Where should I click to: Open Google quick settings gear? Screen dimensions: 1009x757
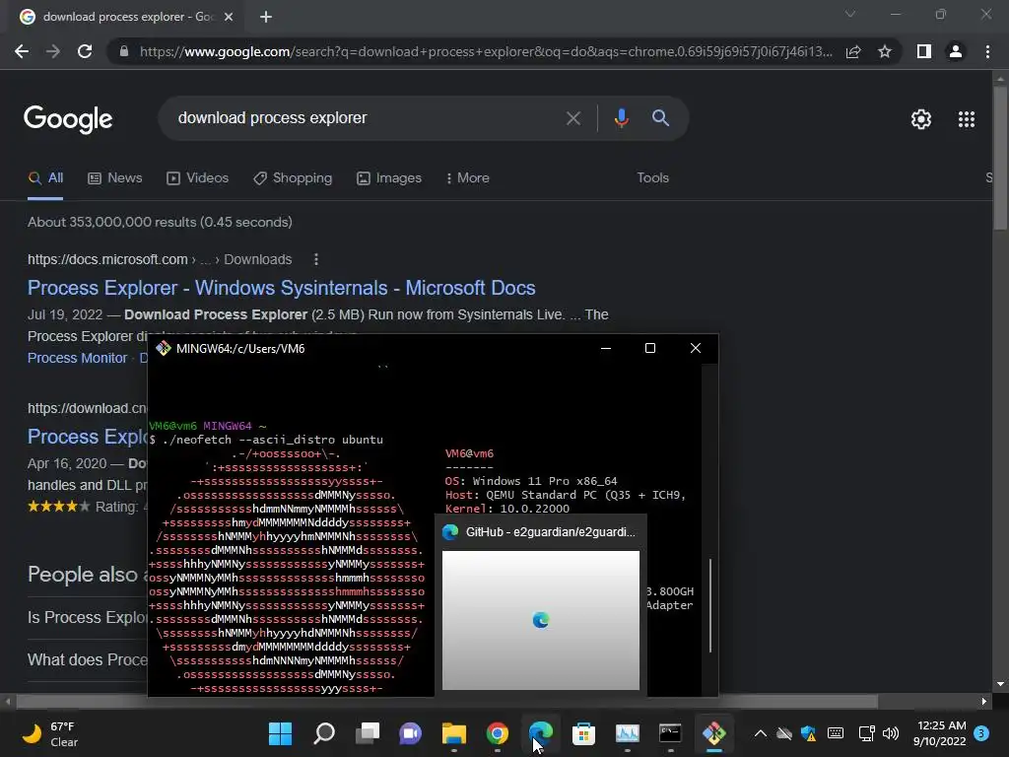tap(921, 119)
